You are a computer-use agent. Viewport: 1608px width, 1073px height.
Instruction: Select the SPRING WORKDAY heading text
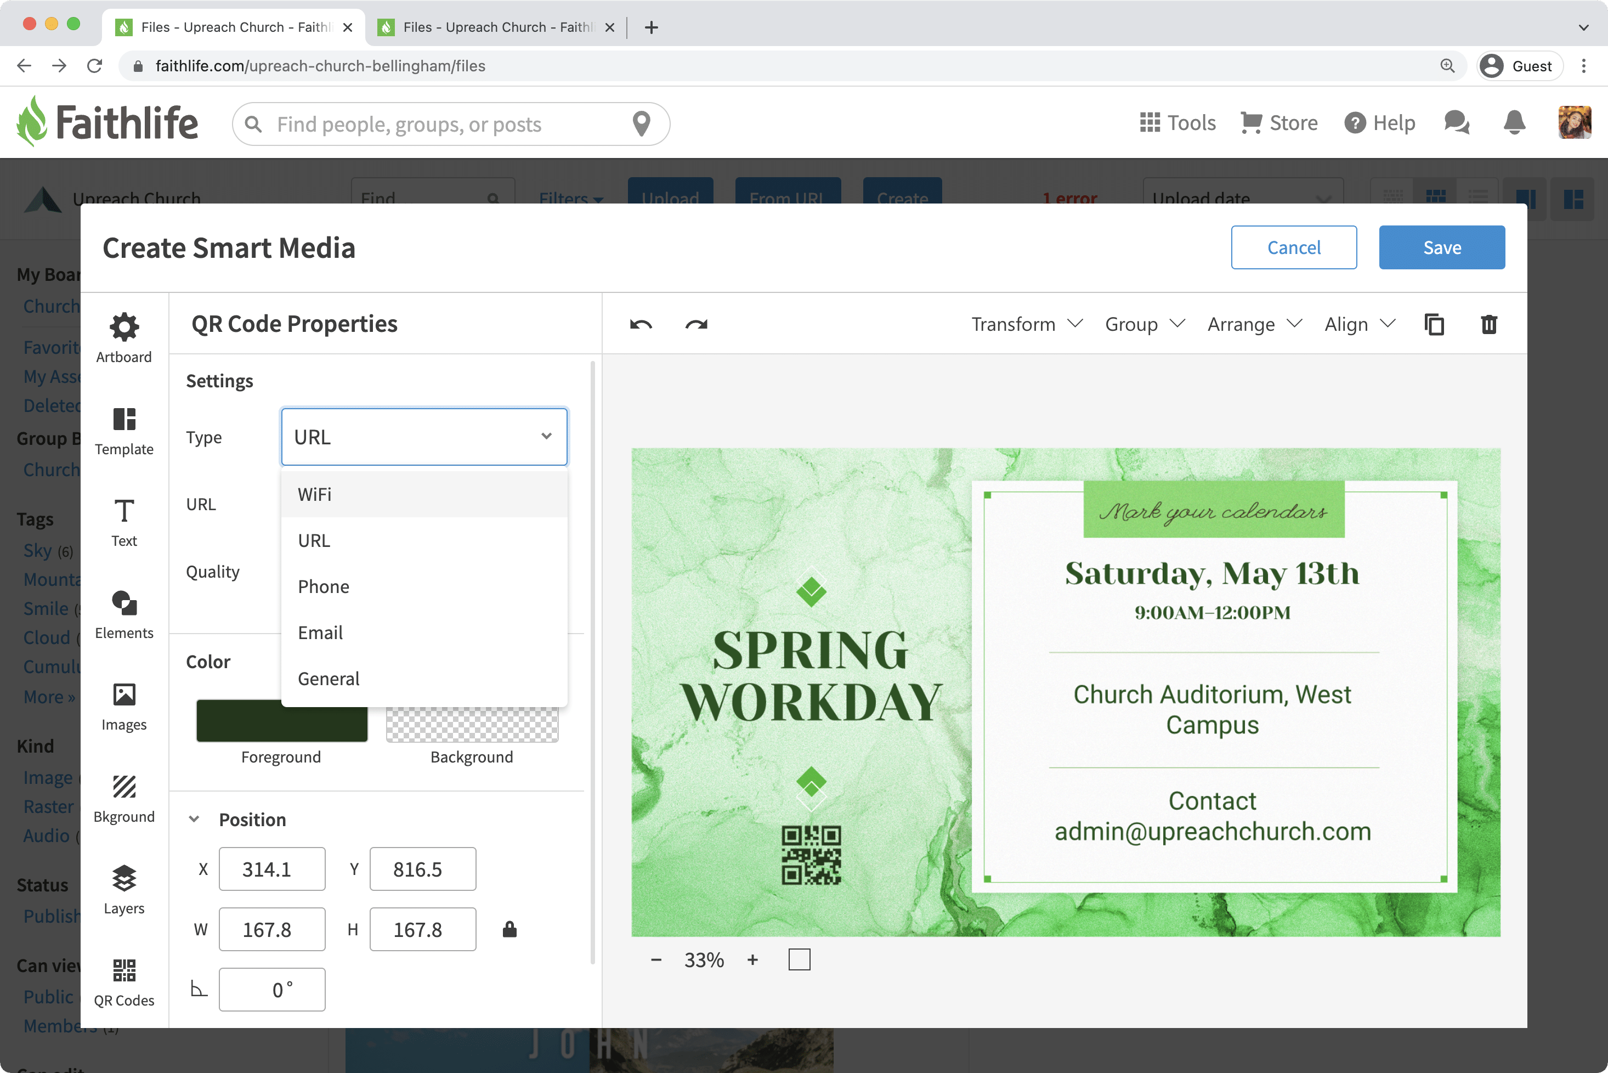(x=811, y=676)
